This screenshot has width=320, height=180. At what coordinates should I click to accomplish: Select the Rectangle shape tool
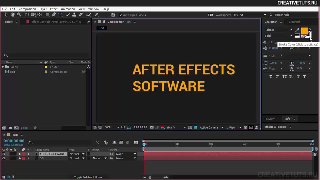coord(47,15)
